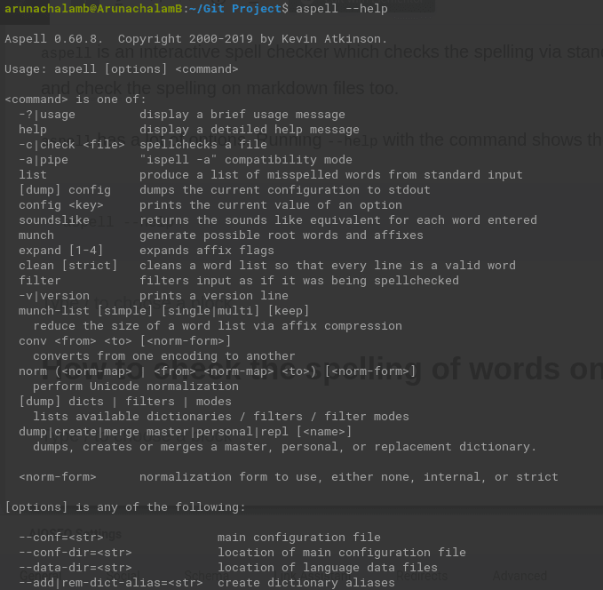Click 'conv <from> <to> [<norm-form>]' line
This screenshot has width=603, height=590.
point(125,341)
